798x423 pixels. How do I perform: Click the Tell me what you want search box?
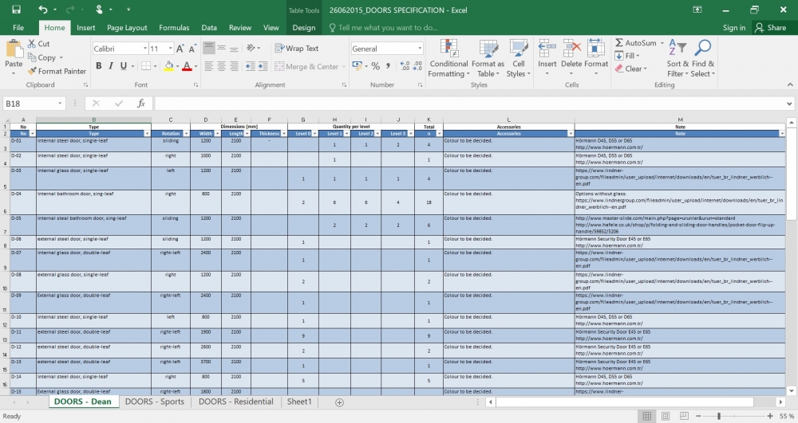click(384, 28)
